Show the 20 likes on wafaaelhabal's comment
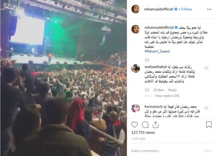The width and height of the screenshot is (215, 156). click(159, 90)
